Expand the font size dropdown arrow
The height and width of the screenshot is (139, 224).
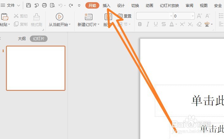[x=193, y=16]
